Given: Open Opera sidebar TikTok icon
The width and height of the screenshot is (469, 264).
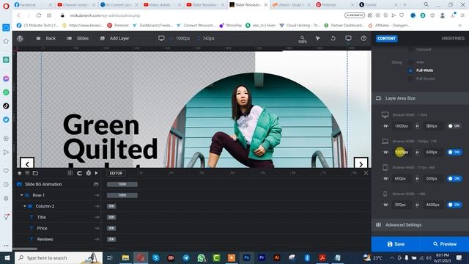Looking at the screenshot, I should click(6, 106).
